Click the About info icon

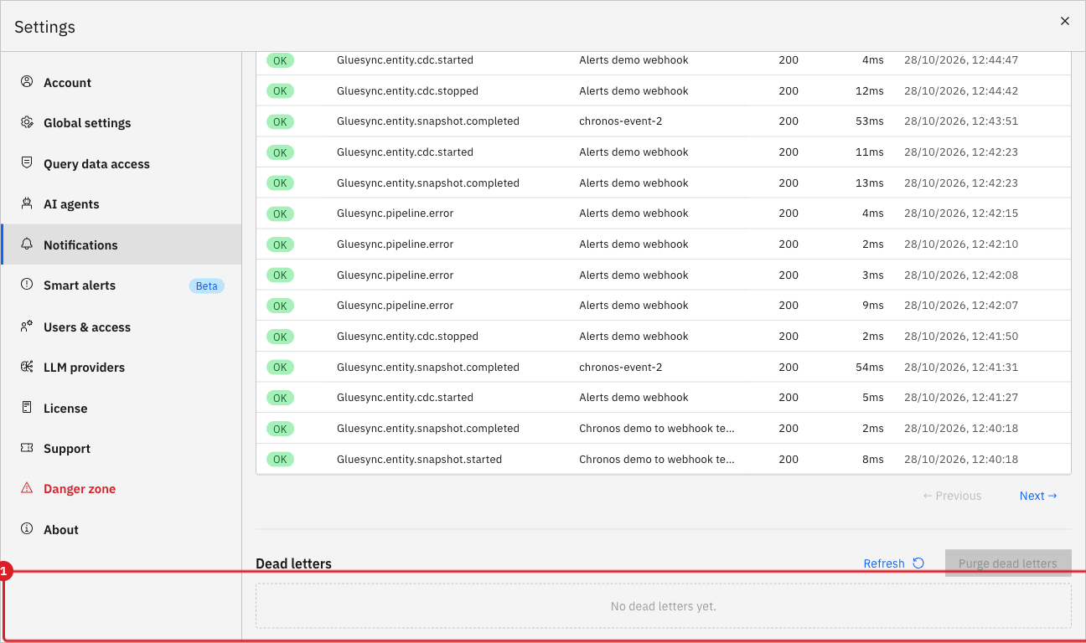pyautogui.click(x=27, y=529)
